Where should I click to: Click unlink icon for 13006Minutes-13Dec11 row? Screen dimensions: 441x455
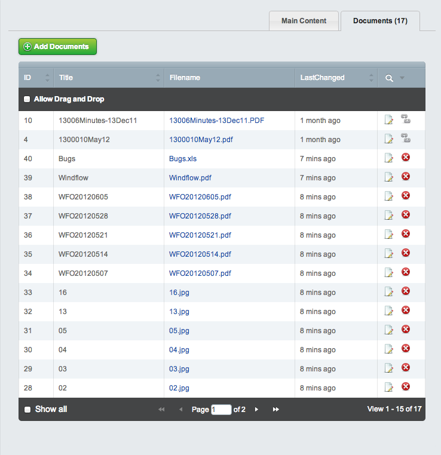coord(406,119)
